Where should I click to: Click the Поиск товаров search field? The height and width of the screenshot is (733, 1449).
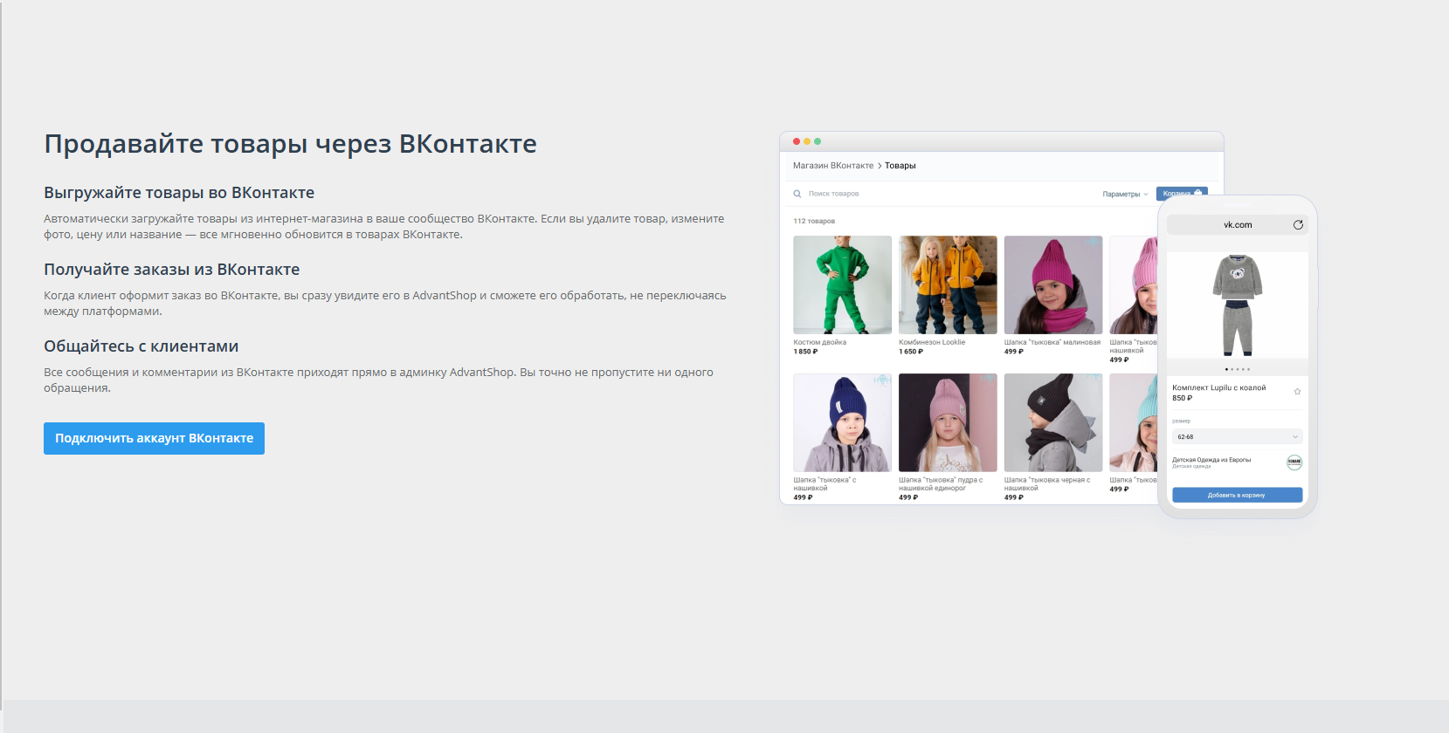[x=834, y=194]
